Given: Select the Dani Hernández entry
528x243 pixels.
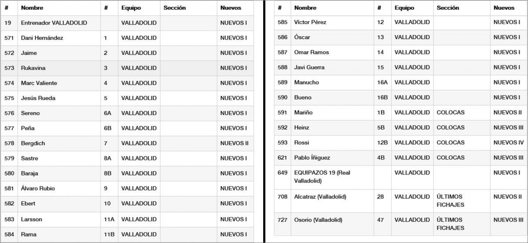Looking at the screenshot, I should point(42,38).
